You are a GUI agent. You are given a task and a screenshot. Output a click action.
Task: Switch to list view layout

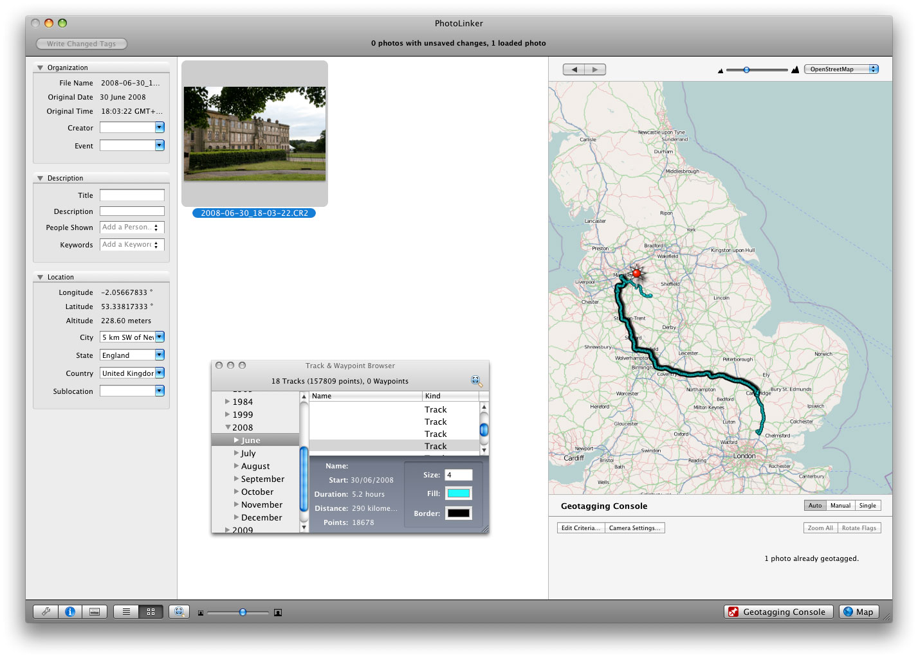[126, 612]
